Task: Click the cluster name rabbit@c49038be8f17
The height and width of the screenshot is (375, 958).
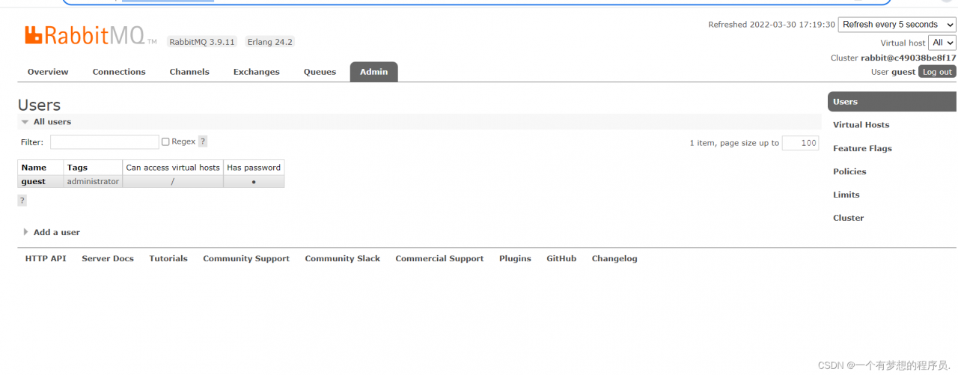Action: click(x=908, y=58)
